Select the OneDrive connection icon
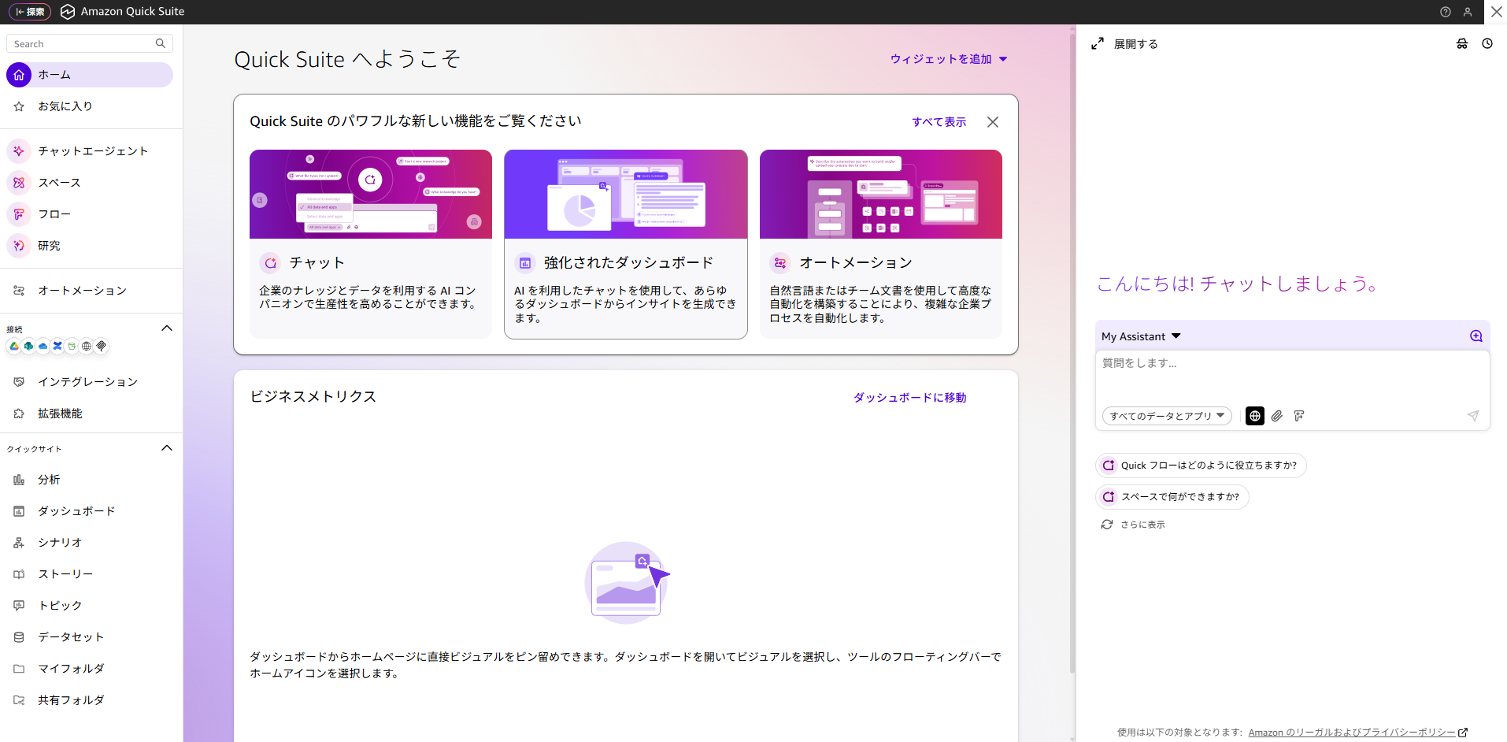 (x=43, y=346)
